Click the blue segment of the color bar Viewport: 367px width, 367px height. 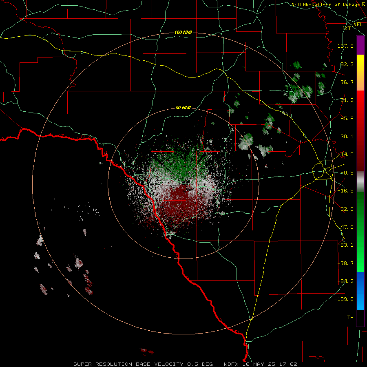360,291
